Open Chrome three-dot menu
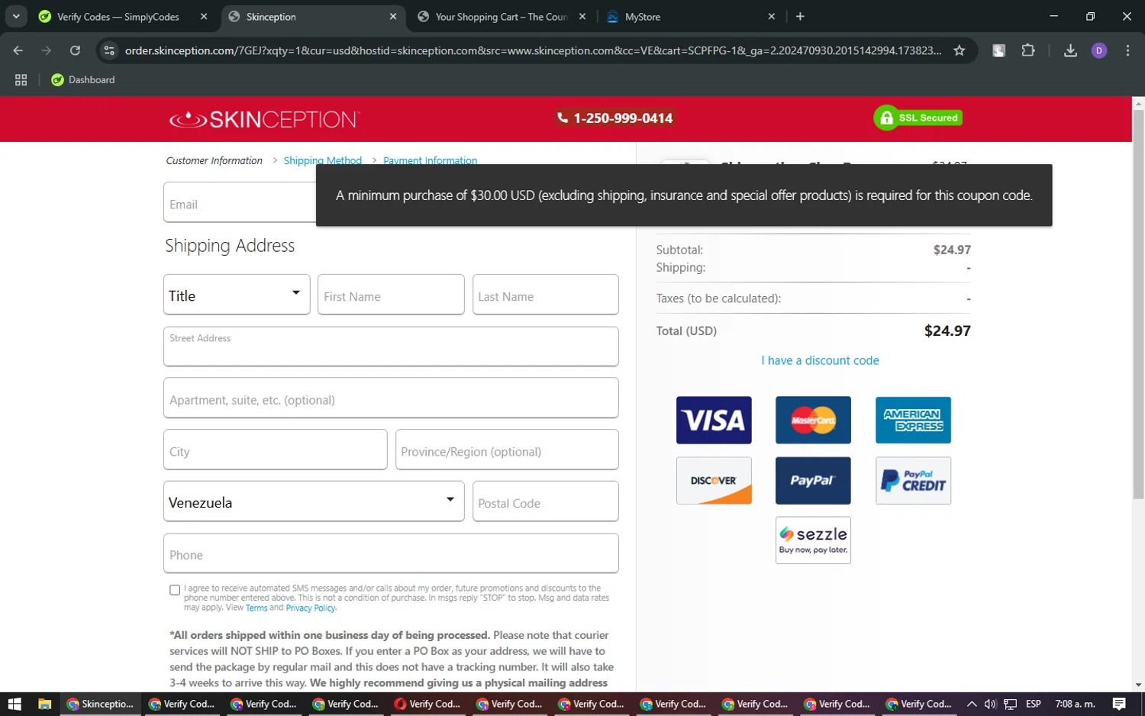The width and height of the screenshot is (1145, 716). click(x=1127, y=50)
